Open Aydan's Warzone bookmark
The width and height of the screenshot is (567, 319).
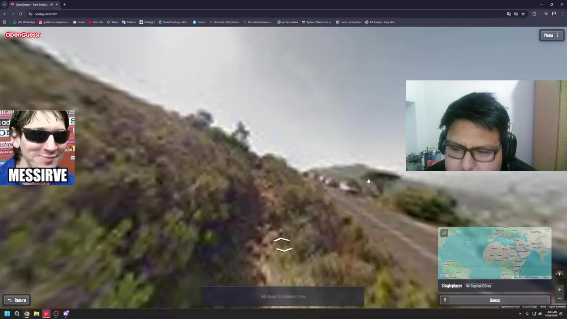[317, 22]
